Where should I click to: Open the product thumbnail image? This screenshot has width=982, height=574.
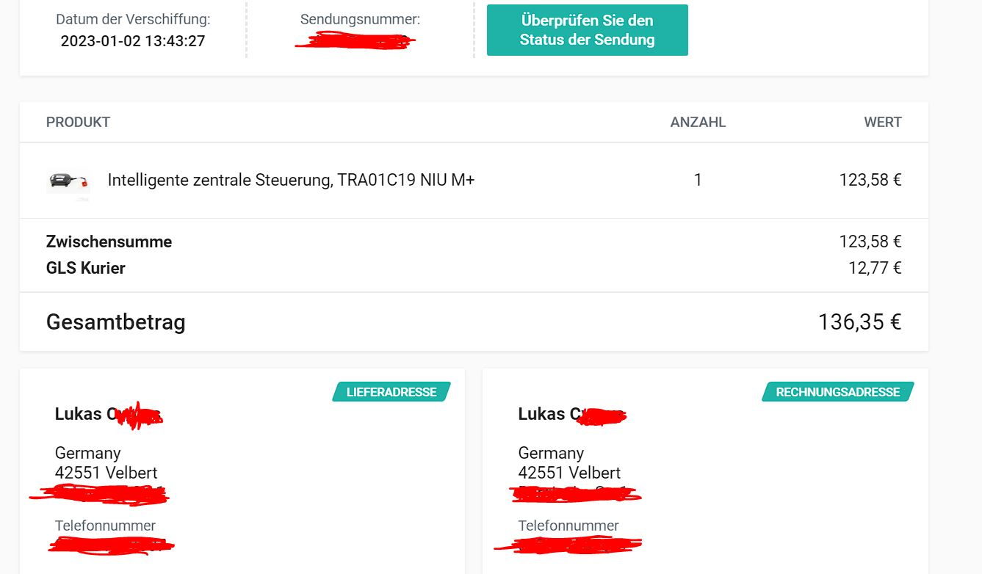tap(68, 181)
